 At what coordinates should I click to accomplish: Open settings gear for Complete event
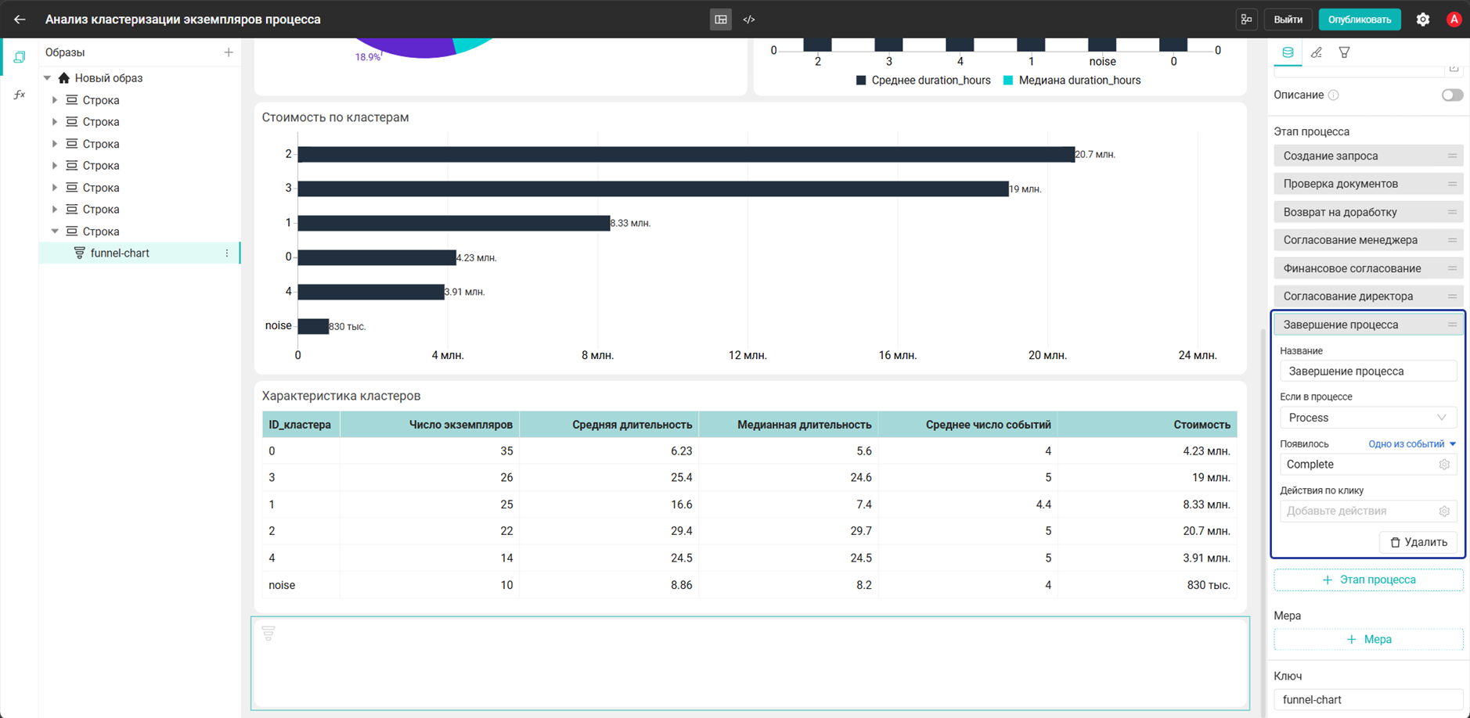(x=1444, y=465)
